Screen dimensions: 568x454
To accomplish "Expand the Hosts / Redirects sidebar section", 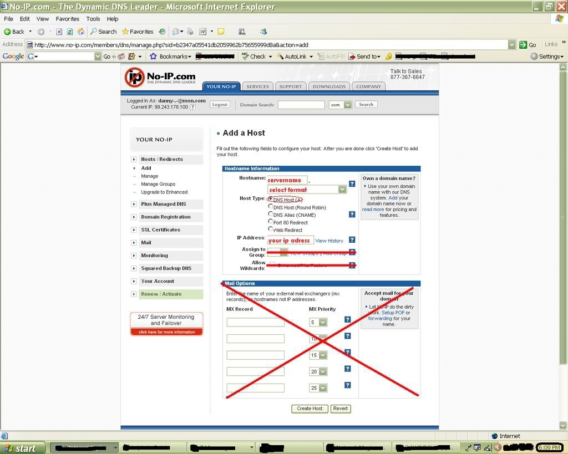I will point(134,159).
